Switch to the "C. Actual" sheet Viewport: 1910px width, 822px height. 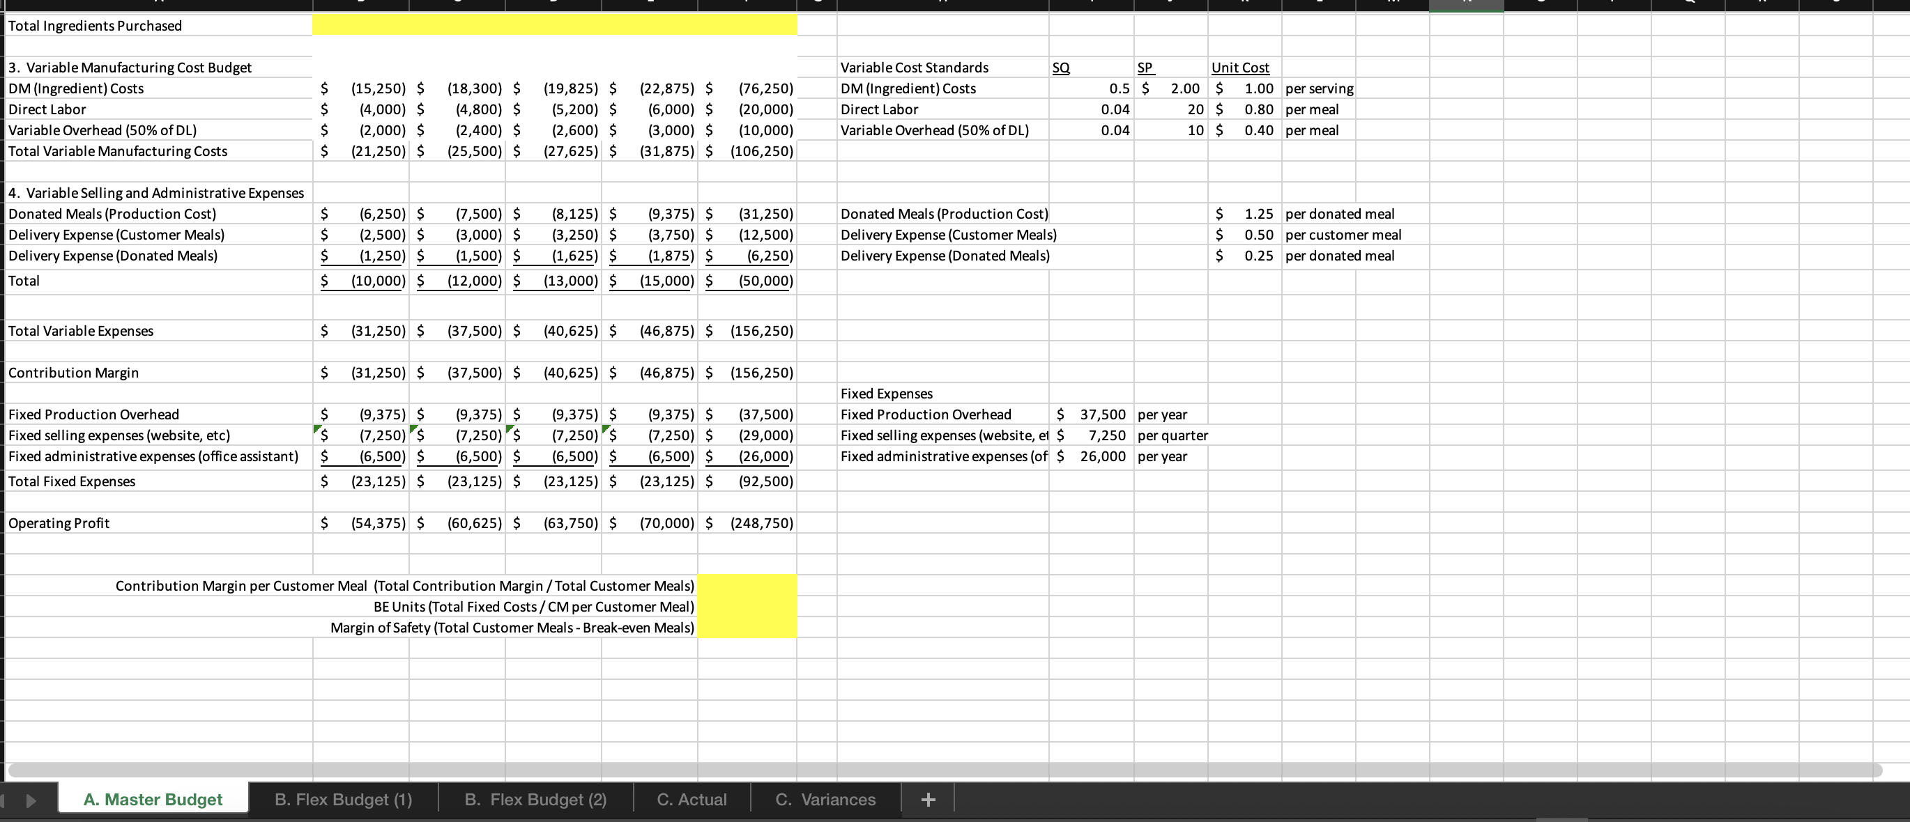[x=691, y=799]
